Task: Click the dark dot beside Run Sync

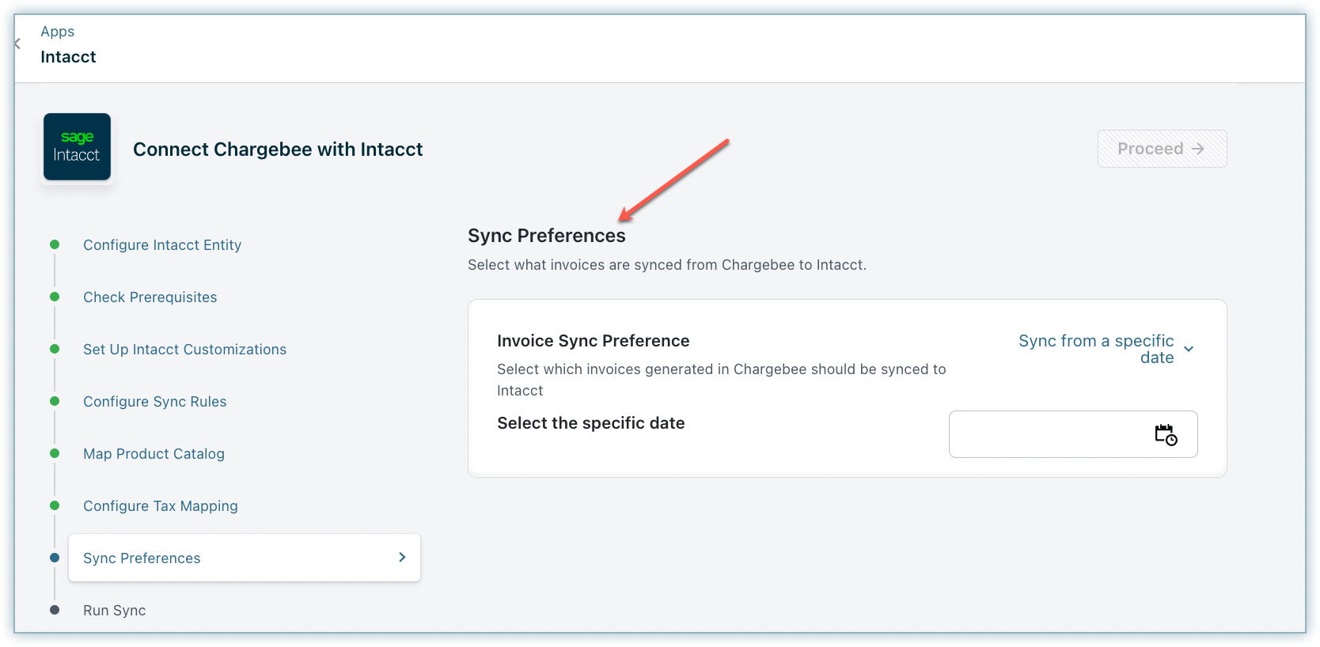Action: pos(55,610)
